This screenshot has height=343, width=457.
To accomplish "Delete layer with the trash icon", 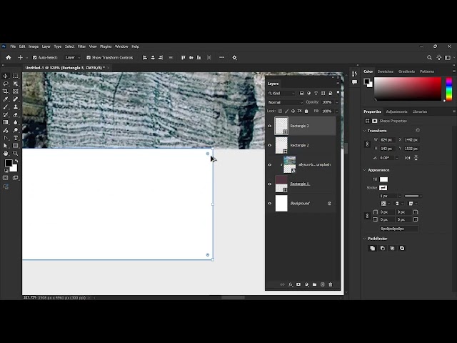I will tap(331, 284).
